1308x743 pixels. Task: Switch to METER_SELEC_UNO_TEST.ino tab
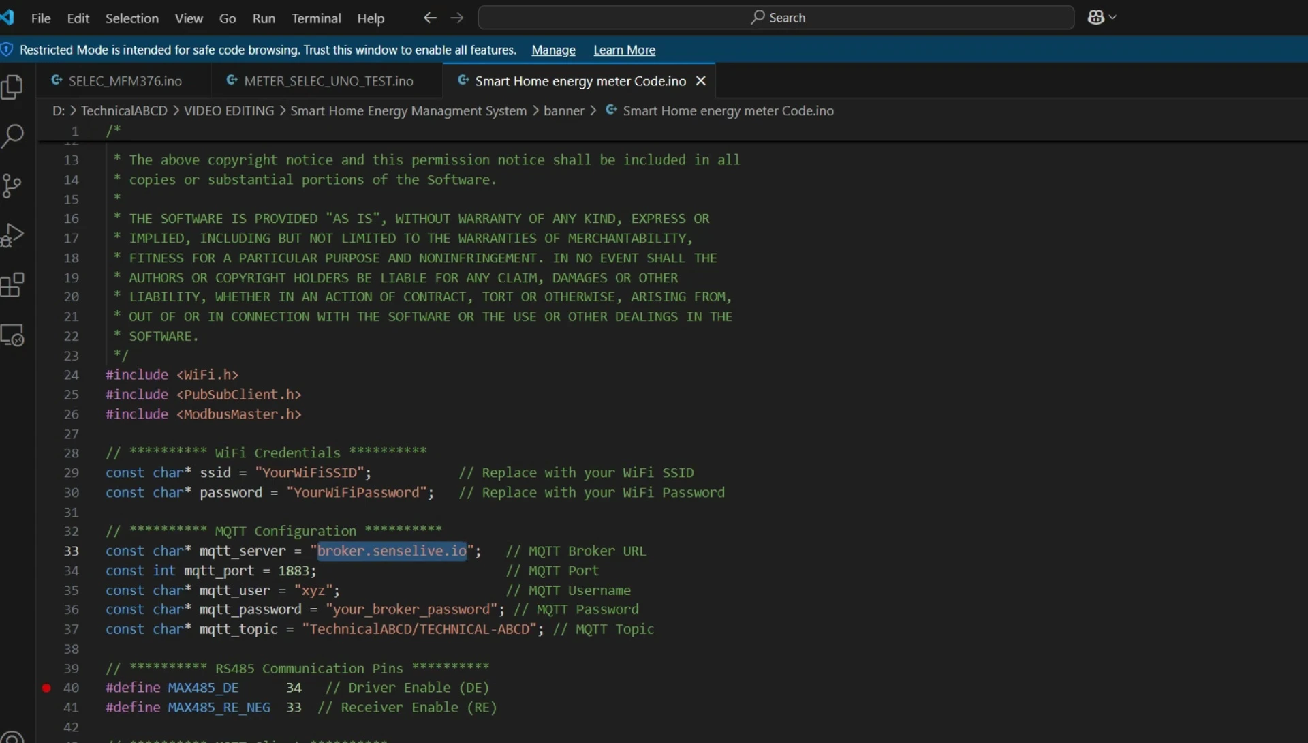pos(328,81)
